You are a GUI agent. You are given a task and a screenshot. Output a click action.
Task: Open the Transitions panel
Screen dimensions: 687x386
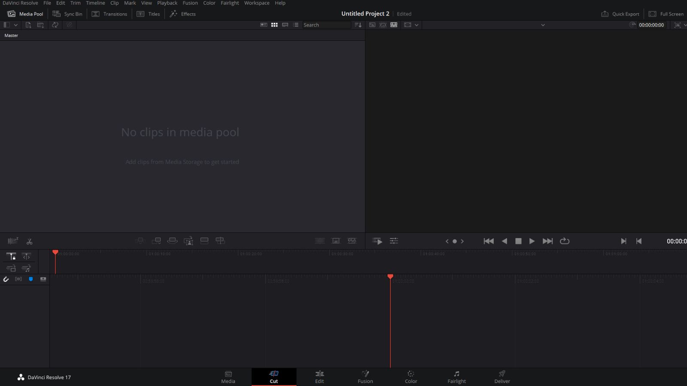pyautogui.click(x=109, y=14)
